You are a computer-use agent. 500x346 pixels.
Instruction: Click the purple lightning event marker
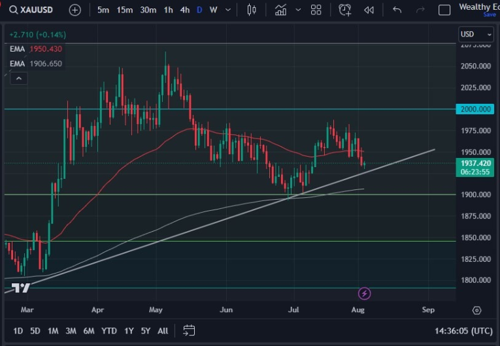pos(365,294)
